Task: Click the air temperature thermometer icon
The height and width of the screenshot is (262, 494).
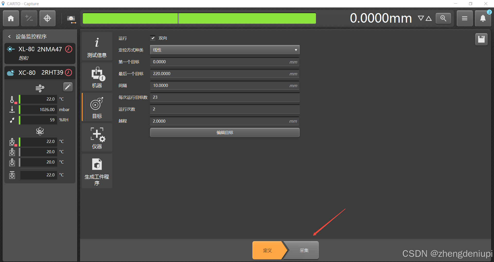Action: pyautogui.click(x=12, y=100)
